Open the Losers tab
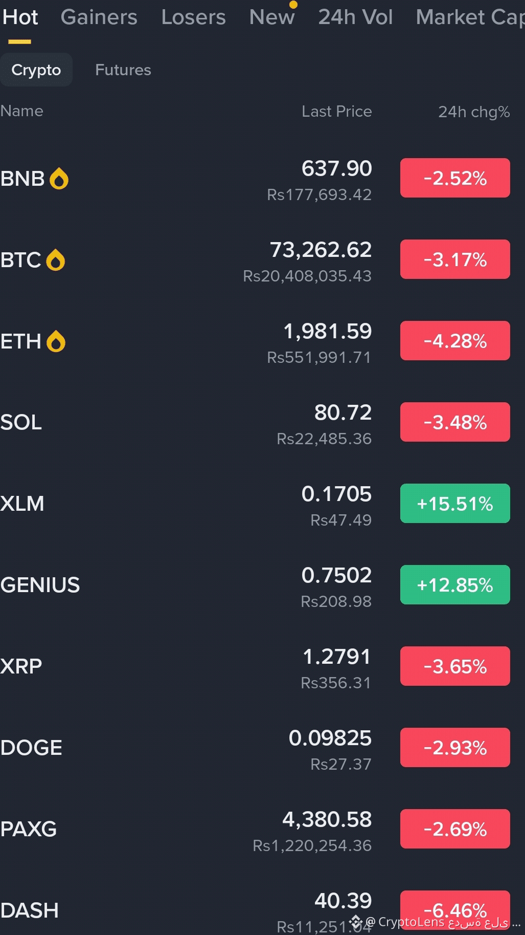525x935 pixels. pyautogui.click(x=193, y=17)
